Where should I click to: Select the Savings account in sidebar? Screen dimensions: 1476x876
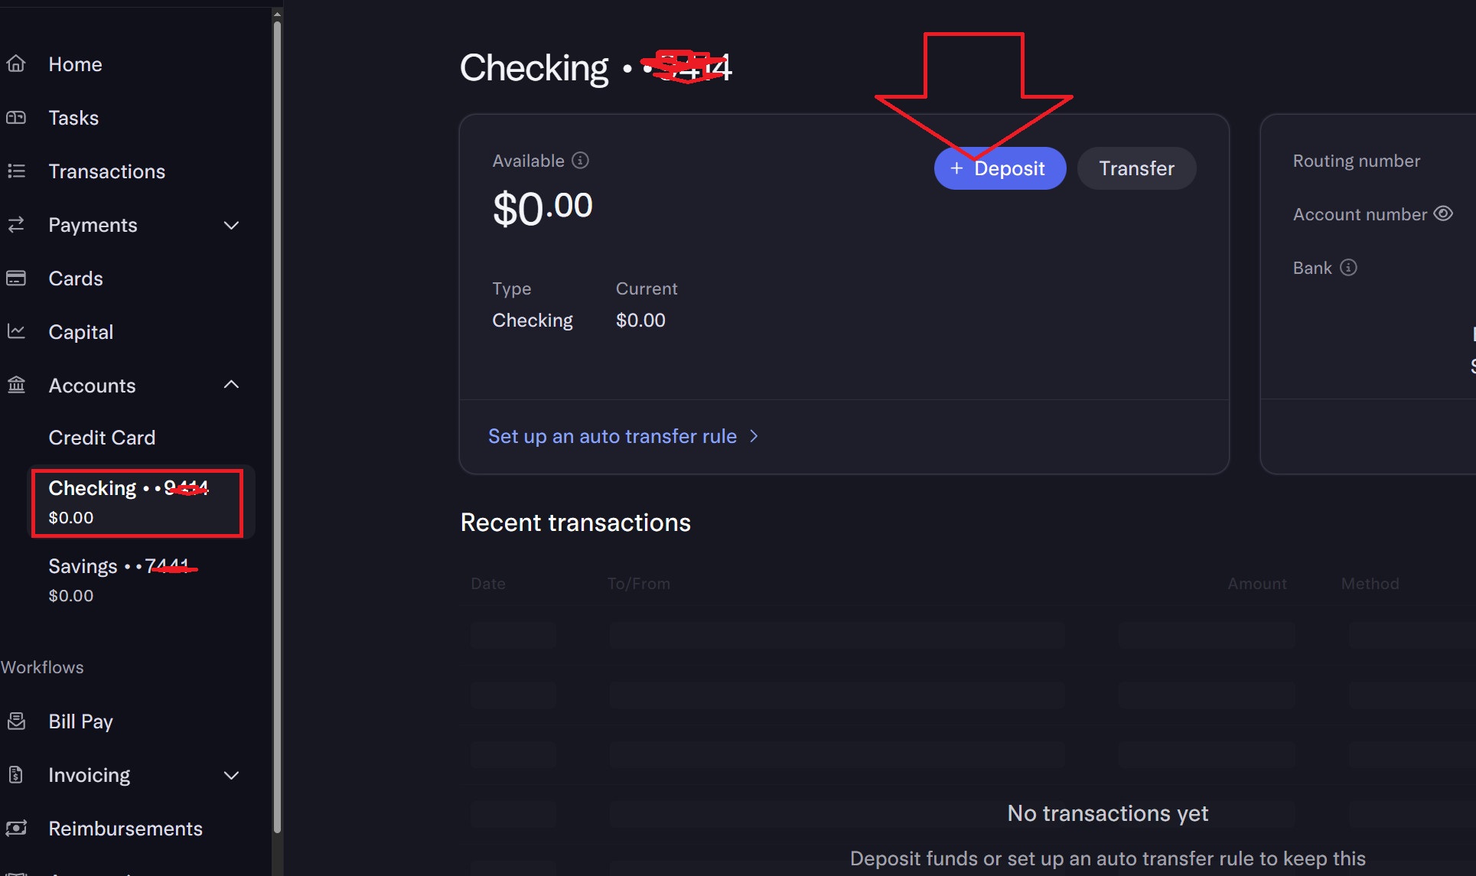click(119, 579)
